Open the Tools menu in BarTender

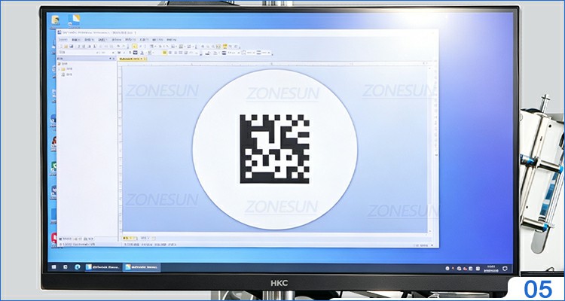coord(144,40)
